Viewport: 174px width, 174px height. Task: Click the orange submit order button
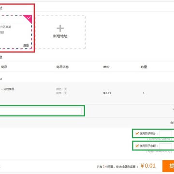[x=168, y=166]
